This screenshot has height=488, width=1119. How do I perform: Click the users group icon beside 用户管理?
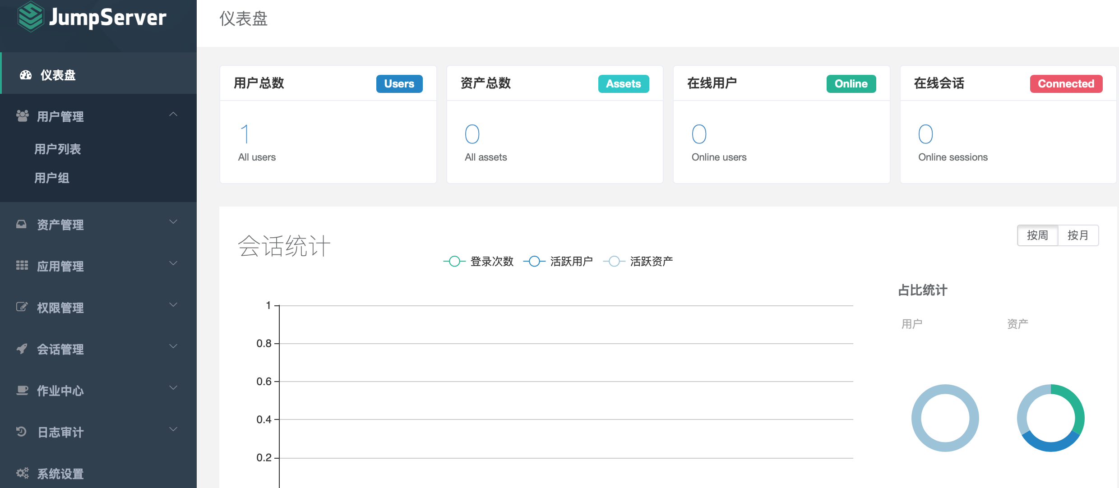22,116
